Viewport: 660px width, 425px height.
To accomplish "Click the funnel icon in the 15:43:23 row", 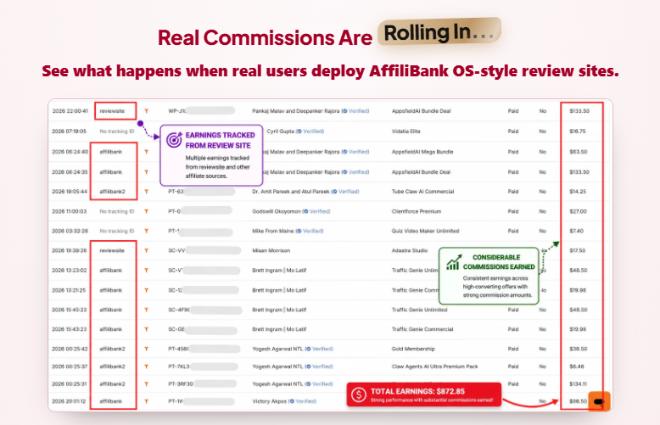I will [x=147, y=329].
